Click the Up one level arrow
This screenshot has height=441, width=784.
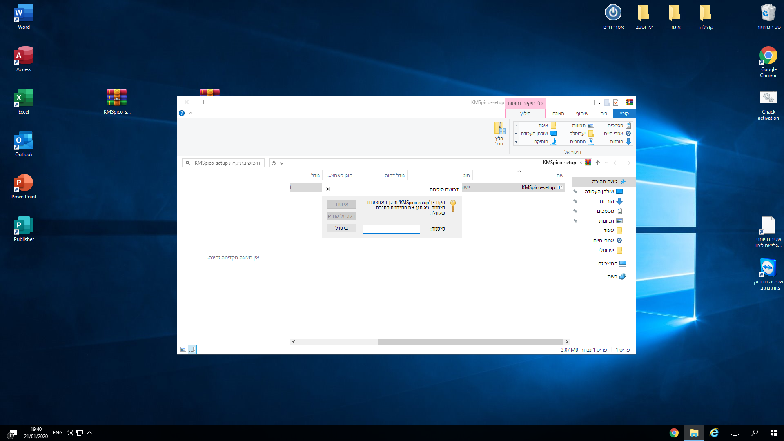tap(598, 163)
